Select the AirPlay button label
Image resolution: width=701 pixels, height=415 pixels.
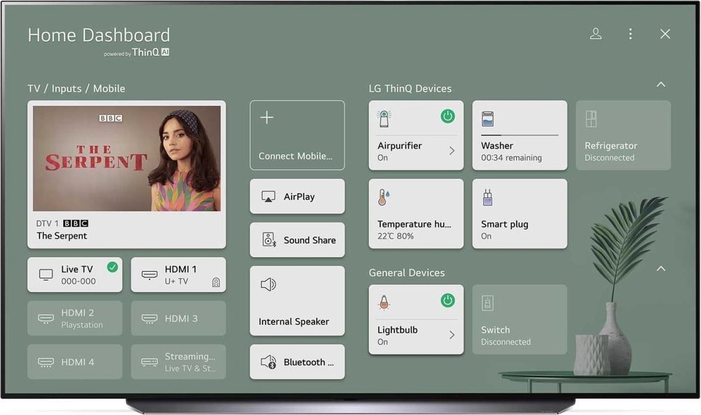pos(299,197)
